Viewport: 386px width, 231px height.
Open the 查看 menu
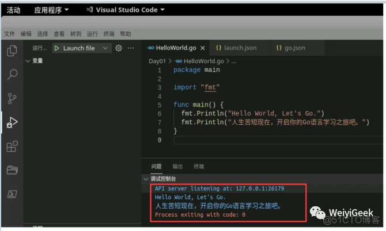click(59, 34)
